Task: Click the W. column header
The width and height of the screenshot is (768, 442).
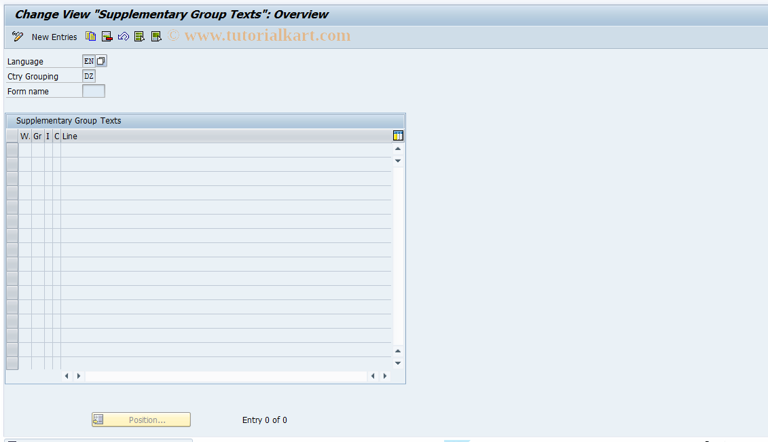Action: point(25,136)
